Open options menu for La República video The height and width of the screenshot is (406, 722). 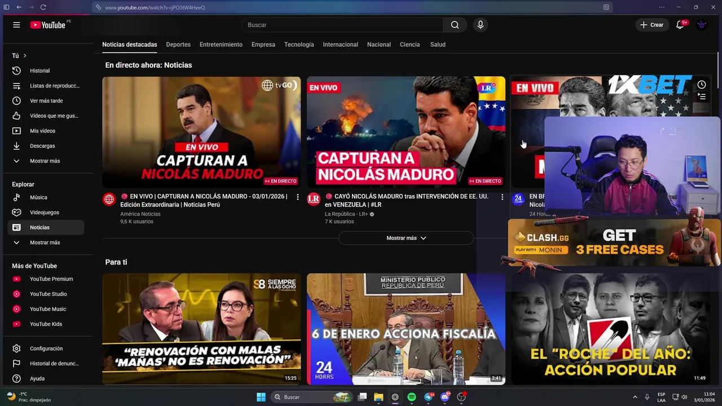502,197
